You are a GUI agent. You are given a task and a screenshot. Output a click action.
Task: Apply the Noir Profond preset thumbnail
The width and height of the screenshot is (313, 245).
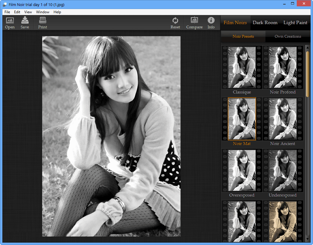click(x=283, y=67)
